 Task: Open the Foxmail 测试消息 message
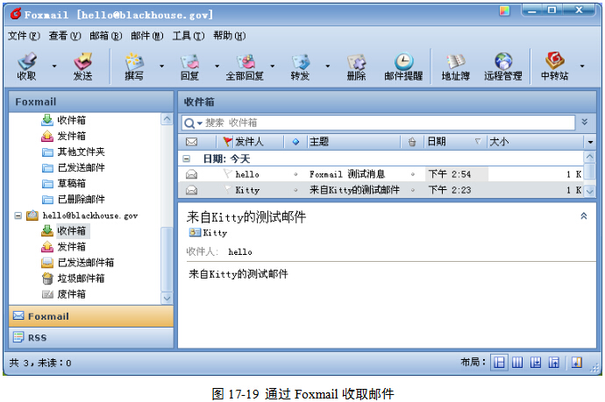coord(347,174)
